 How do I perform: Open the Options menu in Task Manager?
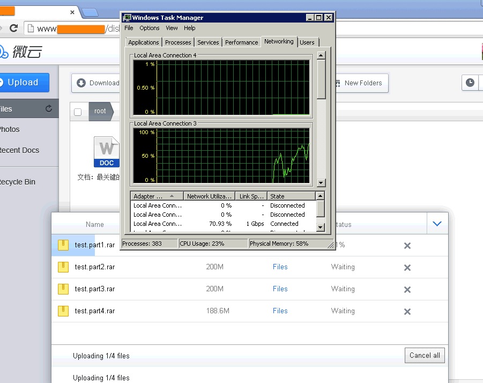click(x=150, y=28)
